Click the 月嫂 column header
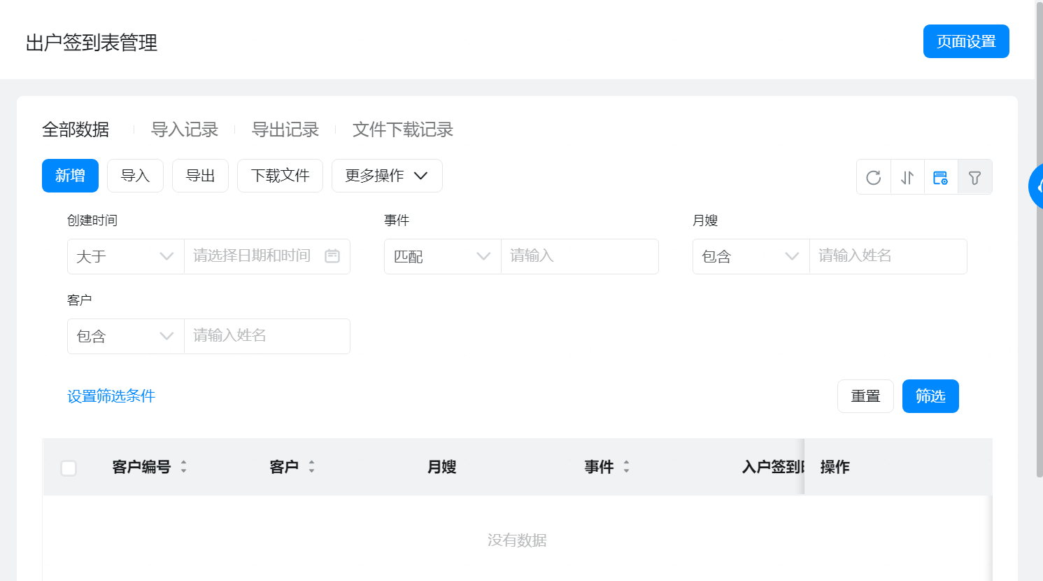The image size is (1043, 581). (441, 467)
